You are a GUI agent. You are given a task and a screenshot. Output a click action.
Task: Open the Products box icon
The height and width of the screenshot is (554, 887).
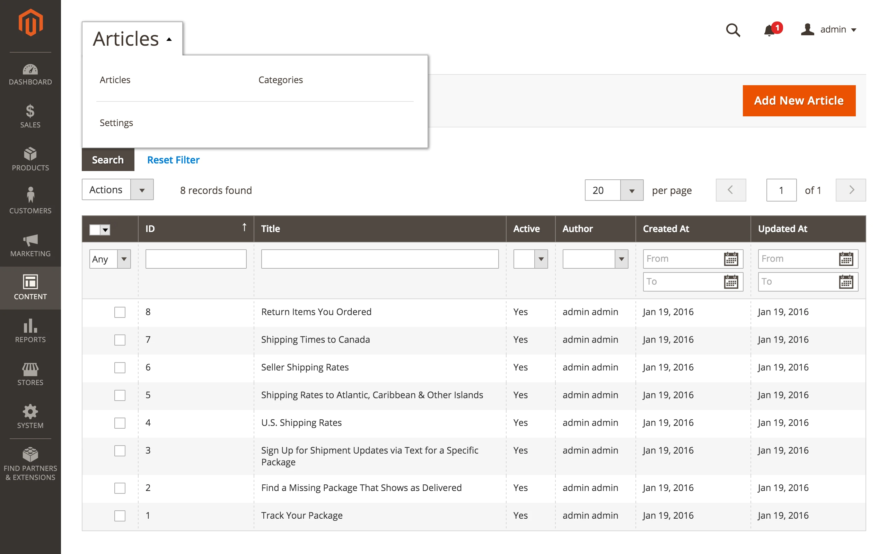30,154
